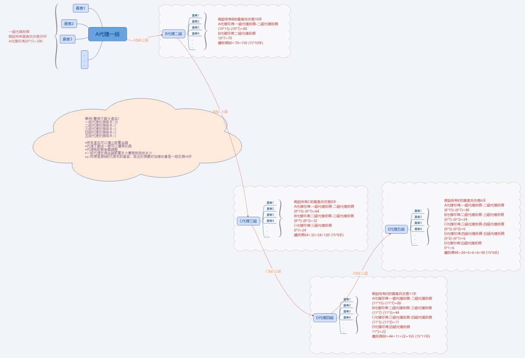
Task: Click the B為C上級 relationship label
Action: click(x=221, y=111)
